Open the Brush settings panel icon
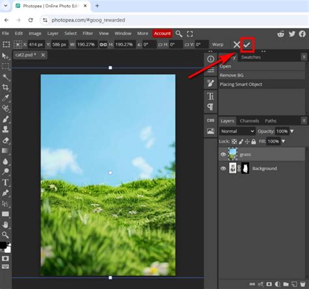This screenshot has width=309, height=289. (211, 83)
